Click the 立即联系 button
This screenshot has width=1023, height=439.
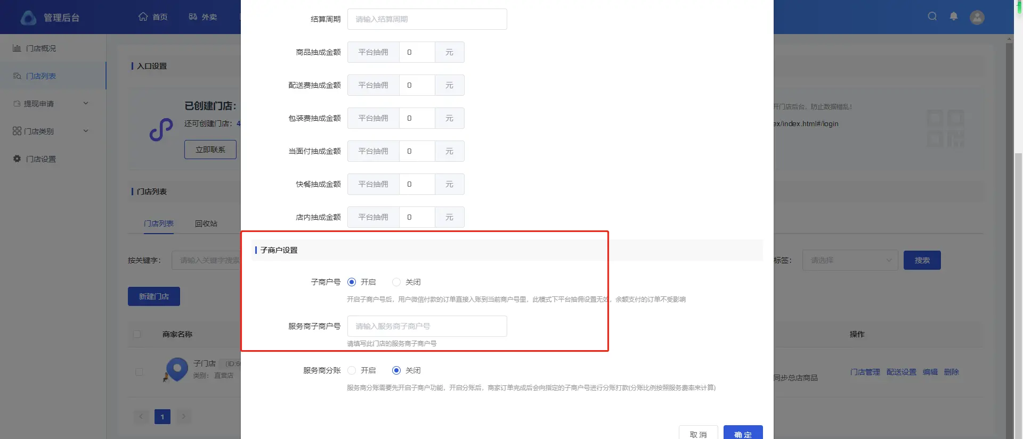click(x=210, y=150)
